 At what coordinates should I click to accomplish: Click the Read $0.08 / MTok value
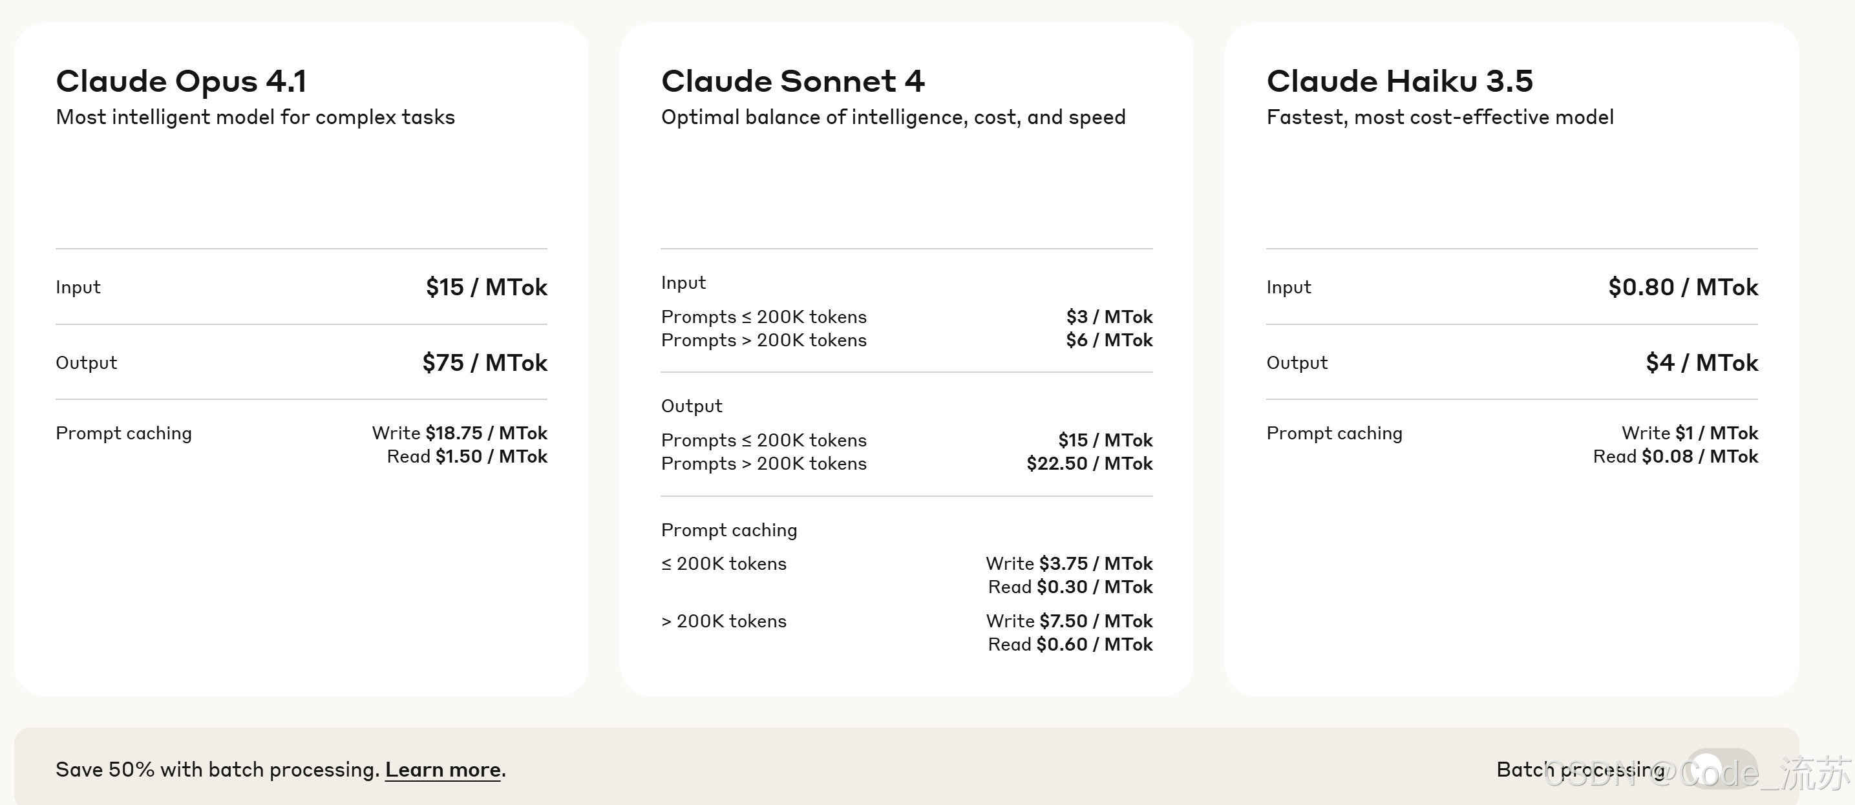(x=1676, y=457)
